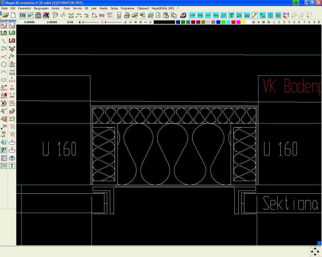Open the Baugruppen menu
The width and height of the screenshot is (322, 257).
(41, 8)
